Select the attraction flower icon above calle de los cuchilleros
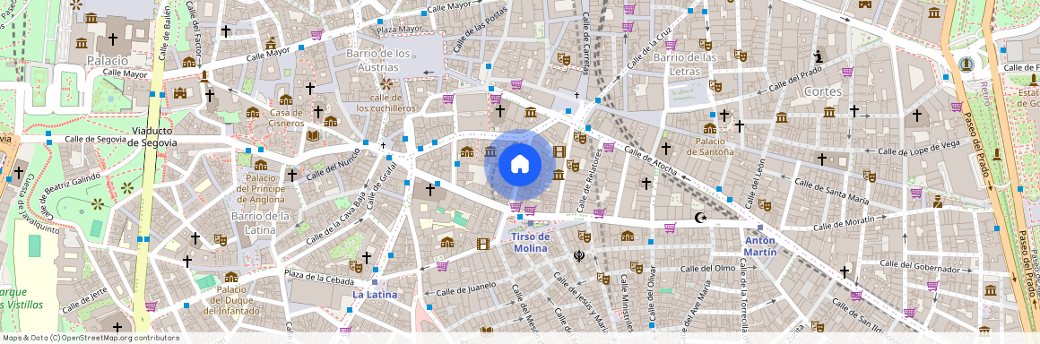Image resolution: width=1040 pixels, height=344 pixels. pyautogui.click(x=386, y=83)
